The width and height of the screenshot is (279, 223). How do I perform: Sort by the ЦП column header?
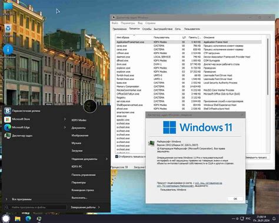(184, 37)
